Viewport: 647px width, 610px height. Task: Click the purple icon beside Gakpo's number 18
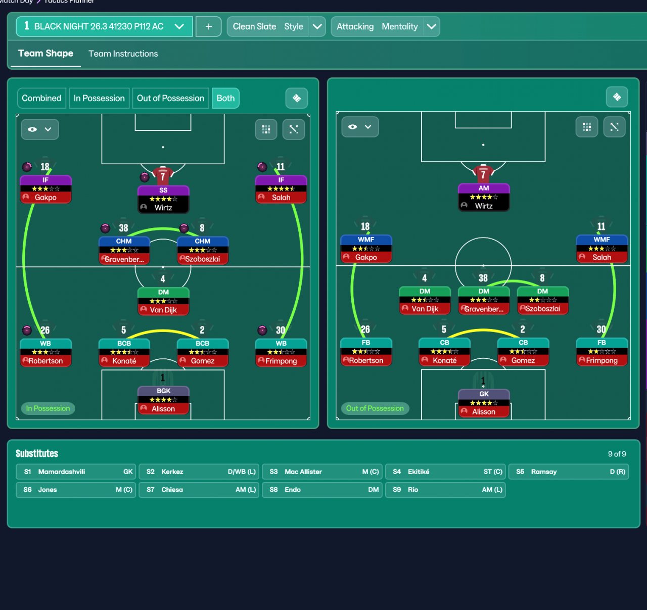(27, 167)
